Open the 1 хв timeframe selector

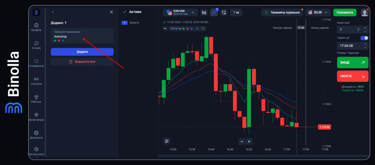click(236, 12)
